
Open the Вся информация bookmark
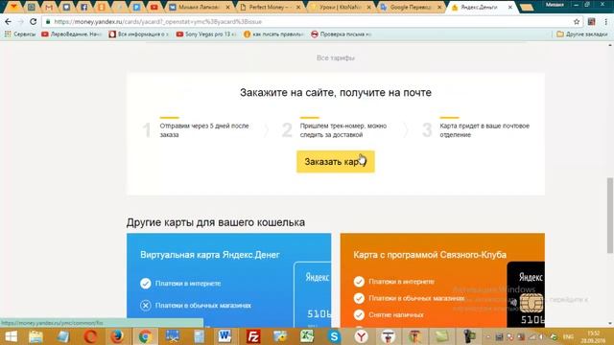[138, 34]
